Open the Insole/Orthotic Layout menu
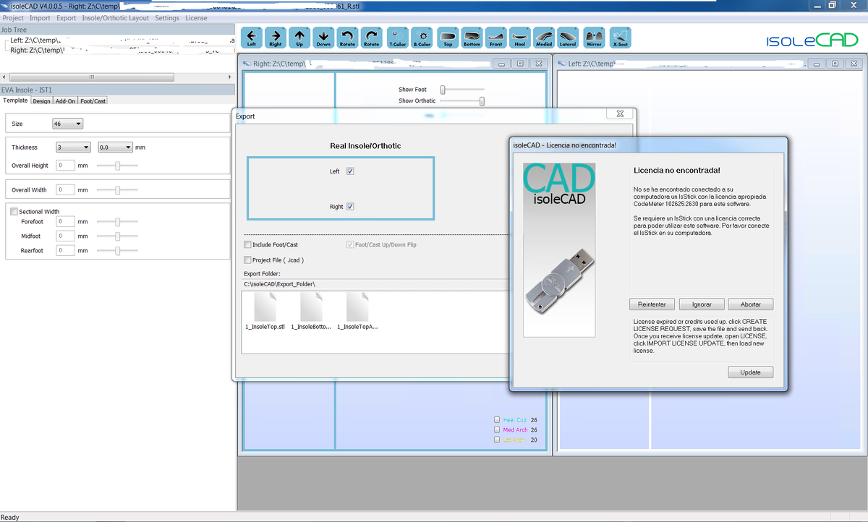Viewport: 868px width, 522px height. [116, 18]
